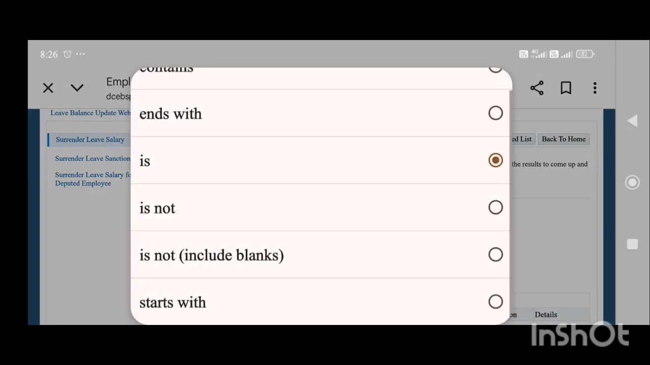
Task: Tap the Android back triangle navigation button
Action: [632, 121]
